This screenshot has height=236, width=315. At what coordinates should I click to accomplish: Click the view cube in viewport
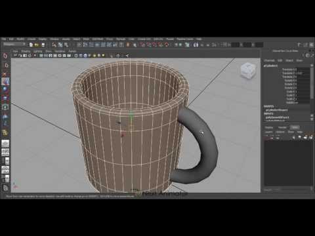pyautogui.click(x=248, y=71)
